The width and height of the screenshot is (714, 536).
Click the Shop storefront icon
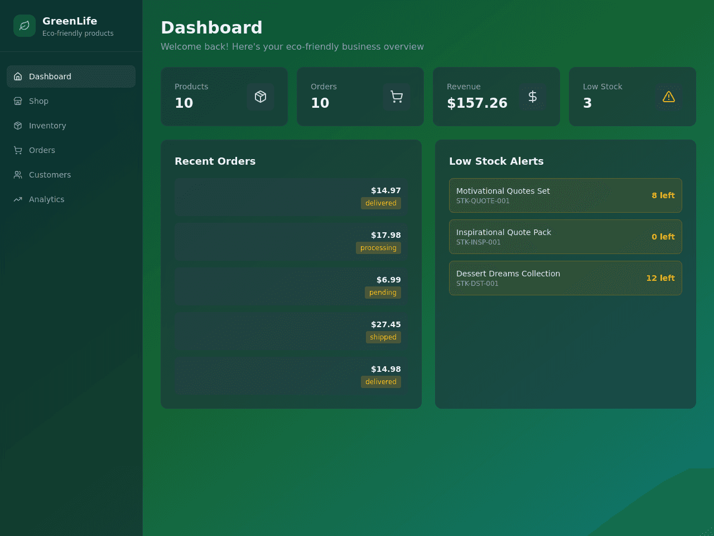[x=18, y=101]
